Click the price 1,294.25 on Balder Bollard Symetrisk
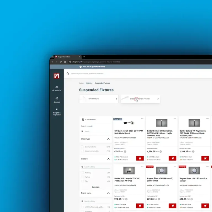The width and height of the screenshot is (212, 212). tap(151, 152)
